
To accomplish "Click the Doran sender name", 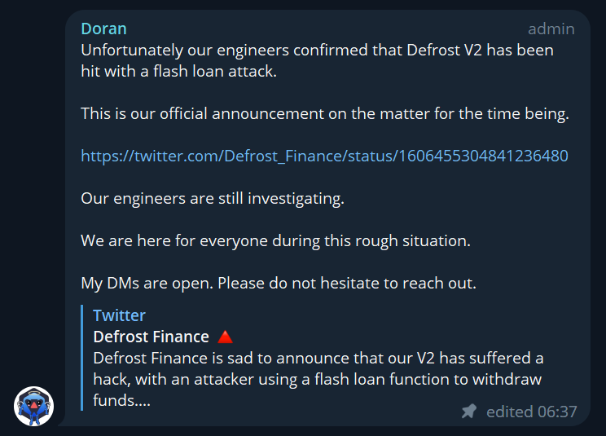I will coord(103,29).
